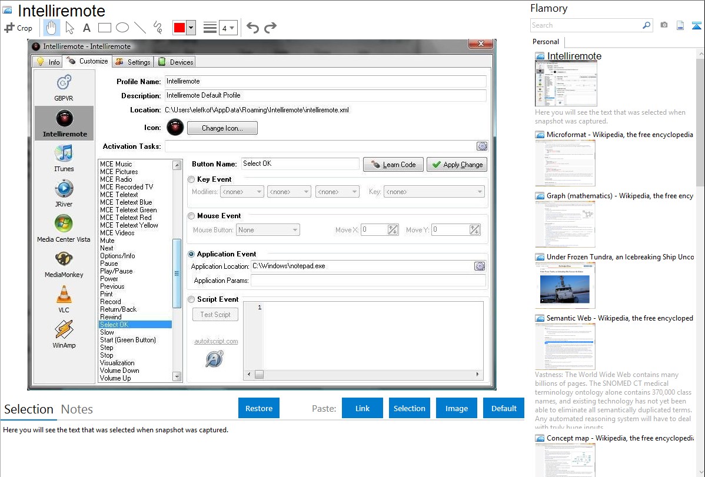Select Play/Pause in the button list
Screen dimensions: 705x477
[117, 271]
